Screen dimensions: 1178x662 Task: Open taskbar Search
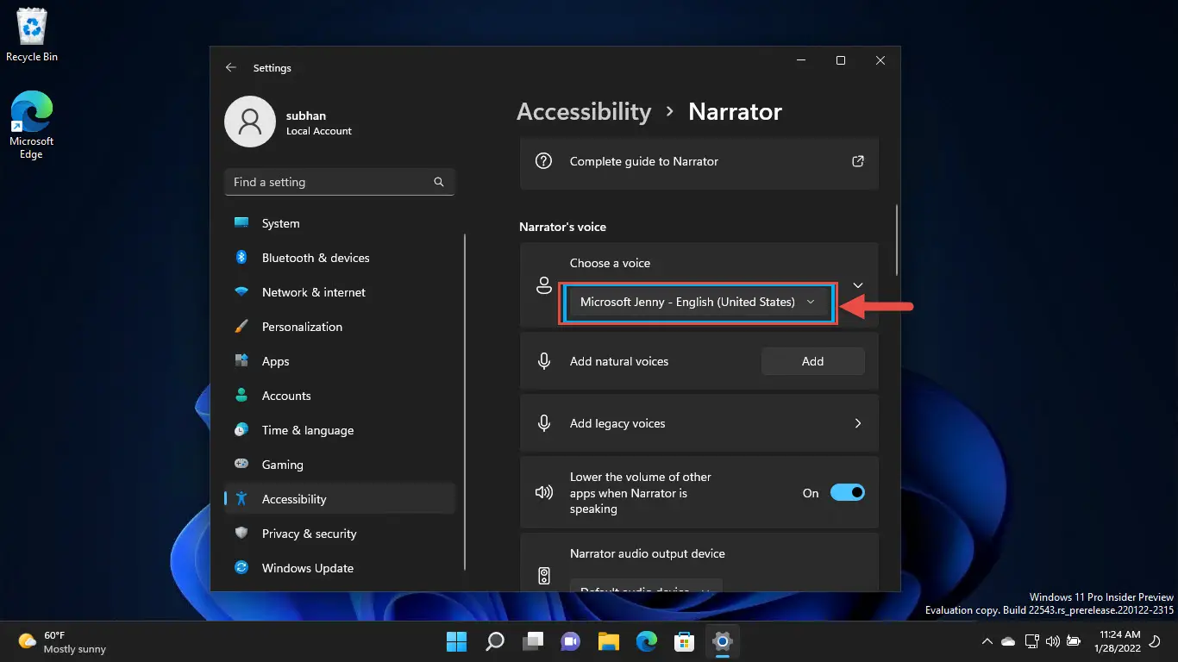495,641
